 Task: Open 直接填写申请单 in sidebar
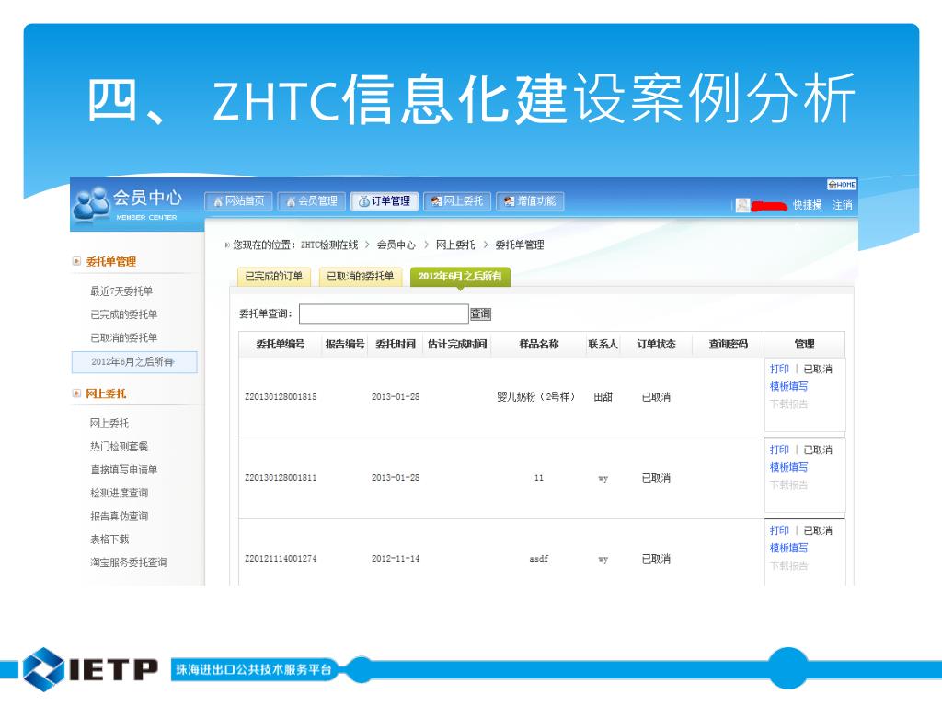(x=124, y=470)
